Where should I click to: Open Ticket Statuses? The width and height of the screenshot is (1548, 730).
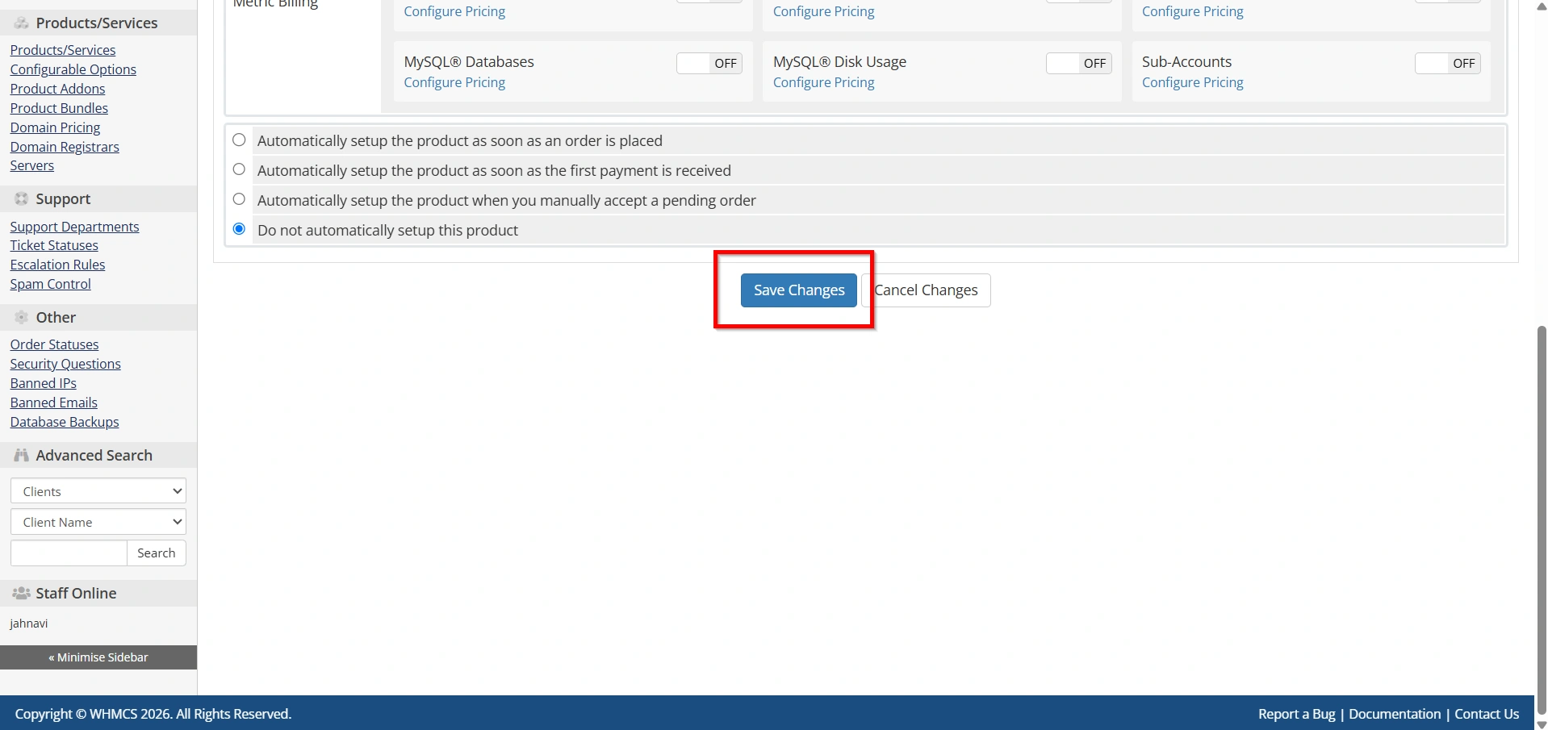[x=54, y=245]
